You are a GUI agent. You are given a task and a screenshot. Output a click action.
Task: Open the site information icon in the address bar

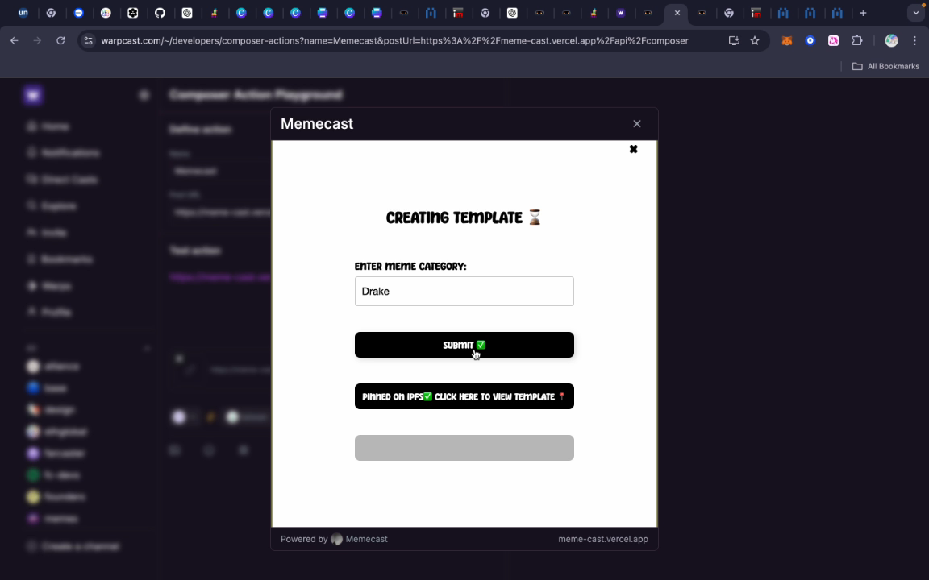click(x=88, y=41)
